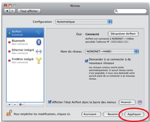
Task: Click the Réseau window title
Action: click(75, 6)
